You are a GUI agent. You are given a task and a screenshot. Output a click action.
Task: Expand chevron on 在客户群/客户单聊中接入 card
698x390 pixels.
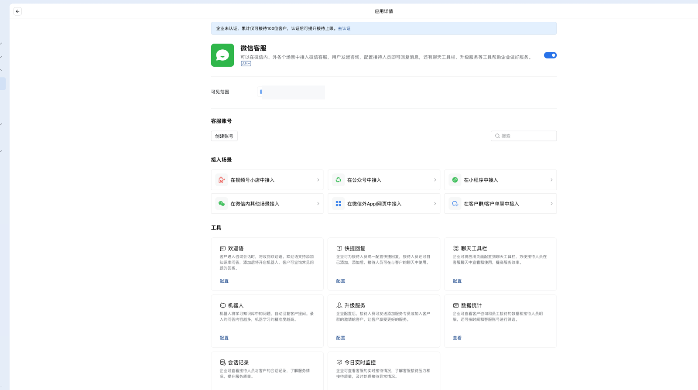click(551, 204)
